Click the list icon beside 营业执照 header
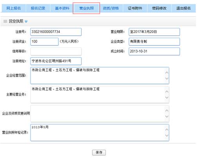Viewport: 197px width, 158px height. [x=5, y=21]
